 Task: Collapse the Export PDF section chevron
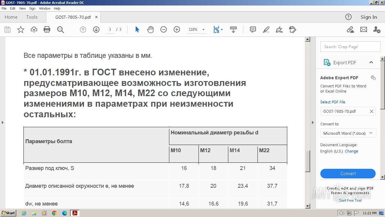tap(371, 62)
